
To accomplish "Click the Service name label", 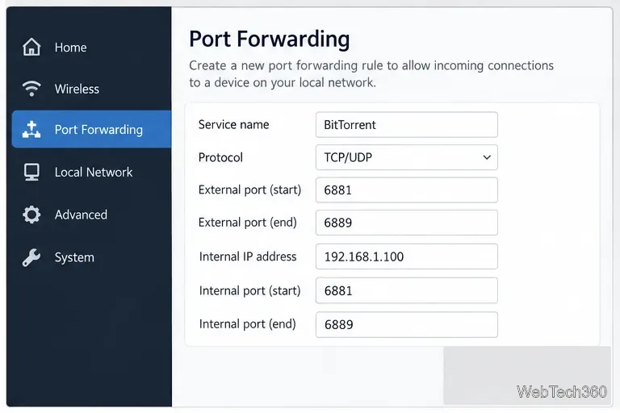I will click(x=233, y=124).
